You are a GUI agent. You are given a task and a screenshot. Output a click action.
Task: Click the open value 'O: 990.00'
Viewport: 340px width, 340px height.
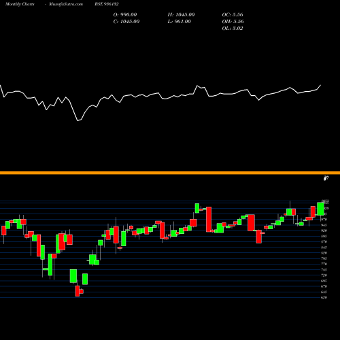click(x=125, y=15)
